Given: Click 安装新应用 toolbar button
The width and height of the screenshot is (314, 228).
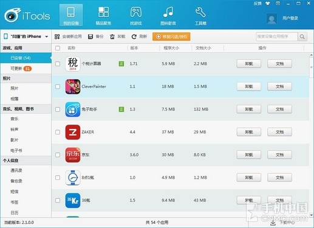Looking at the screenshot, I should coord(68,36).
